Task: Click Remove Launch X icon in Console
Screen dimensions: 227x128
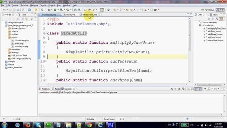Action: (x=179, y=89)
